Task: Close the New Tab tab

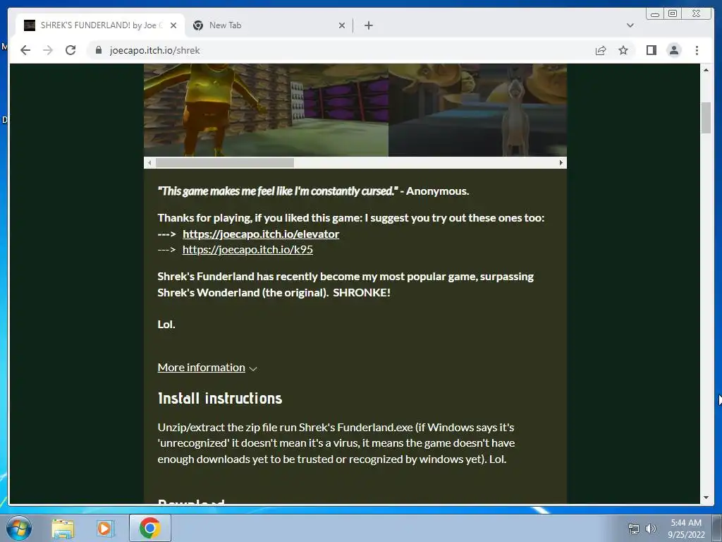Action: (x=342, y=25)
